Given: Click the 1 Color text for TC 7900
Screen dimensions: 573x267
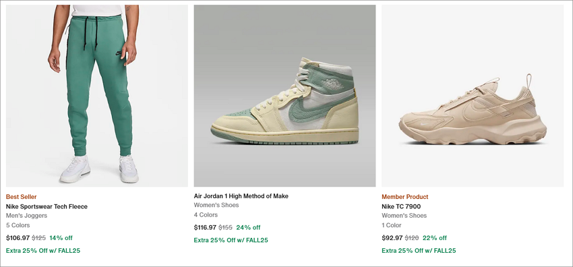Looking at the screenshot, I should (392, 225).
